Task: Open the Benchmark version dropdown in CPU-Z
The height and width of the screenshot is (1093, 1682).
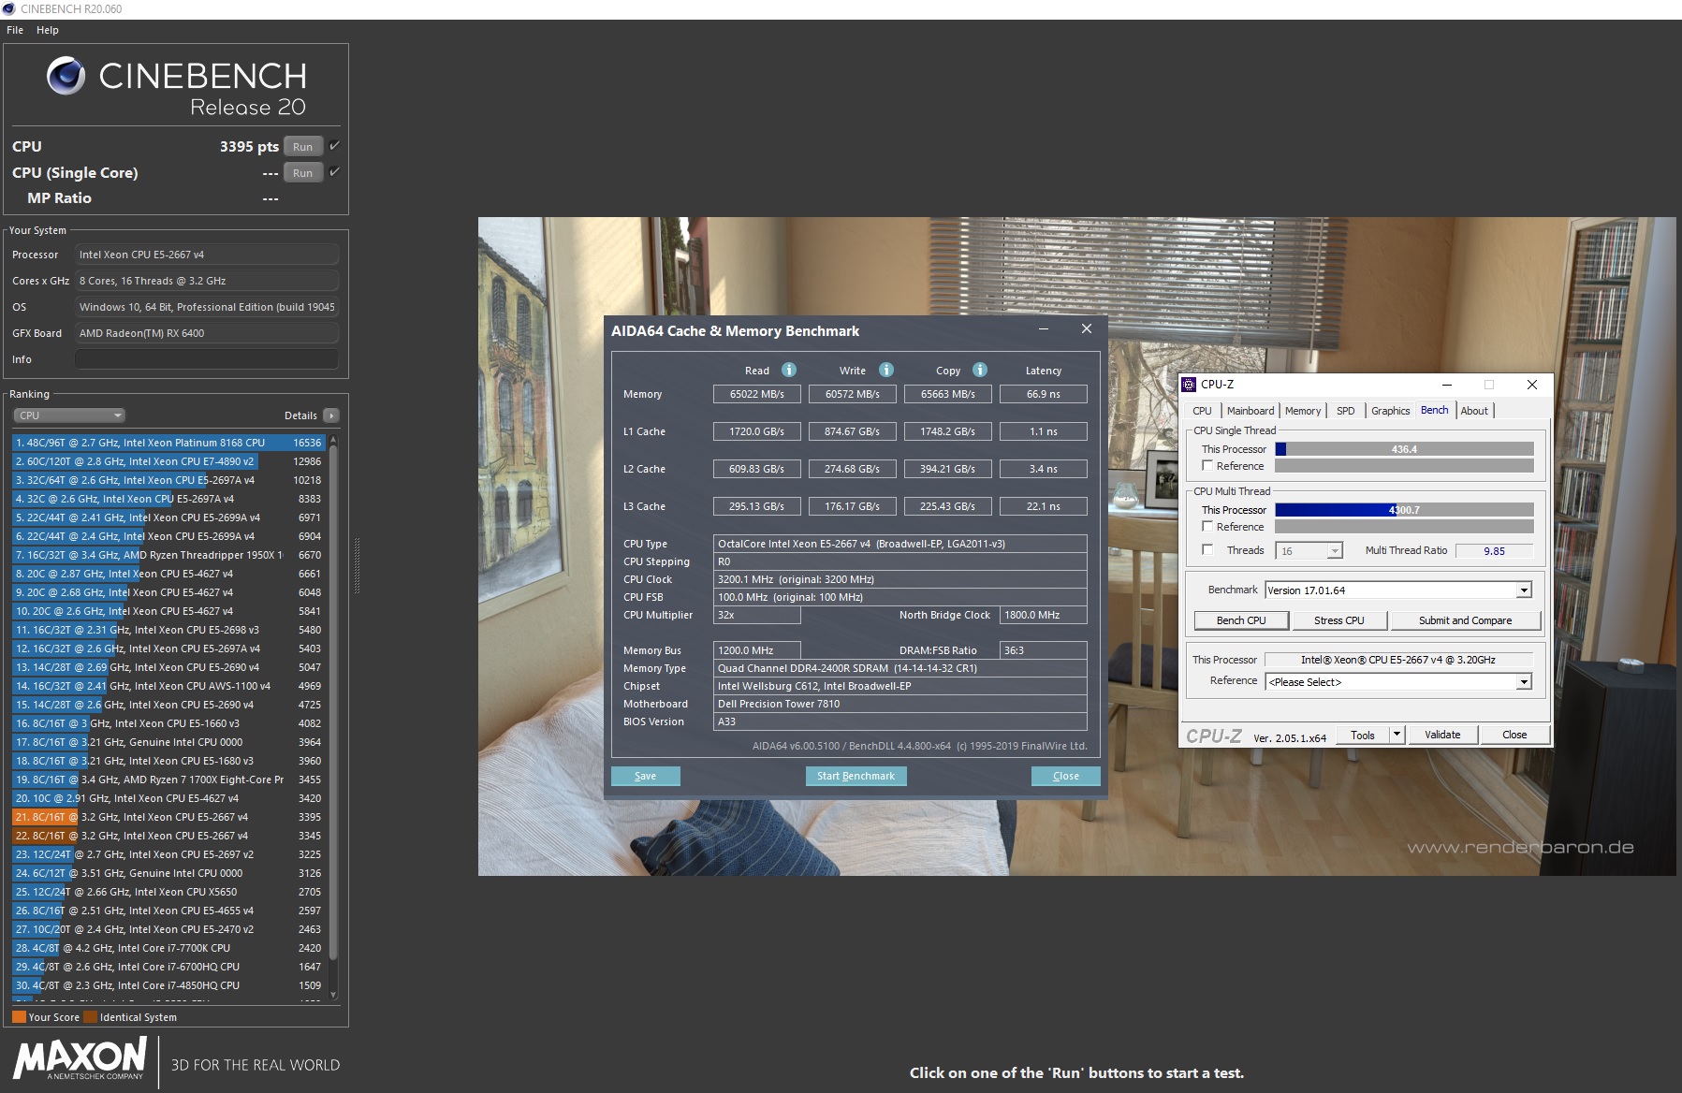Action: click(x=1398, y=590)
